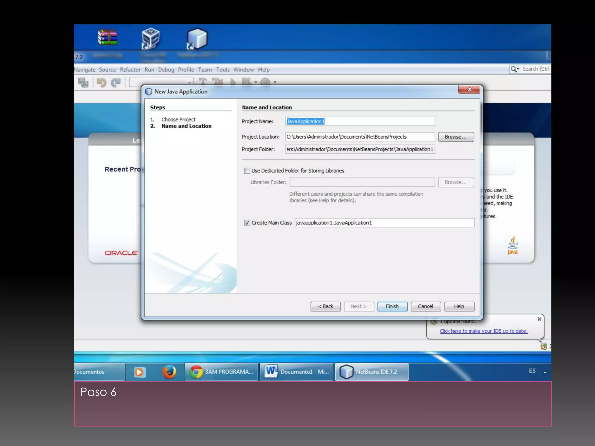The height and width of the screenshot is (446, 595).
Task: Open the search options dropdown magnifier
Action: (x=515, y=69)
